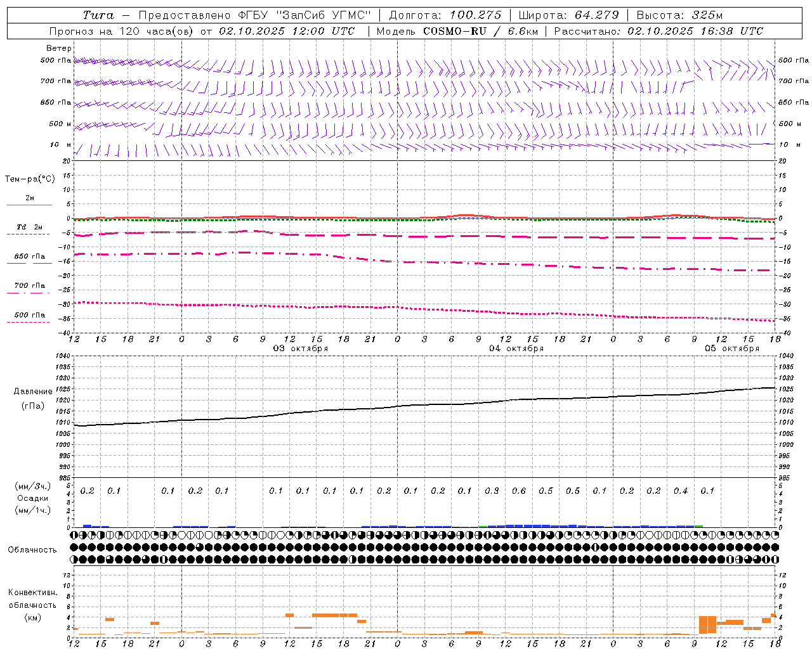Image resolution: width=812 pixels, height=649 pixels.
Task: Click the dotted pink 500 гПа temperature curve
Action: click(x=425, y=308)
